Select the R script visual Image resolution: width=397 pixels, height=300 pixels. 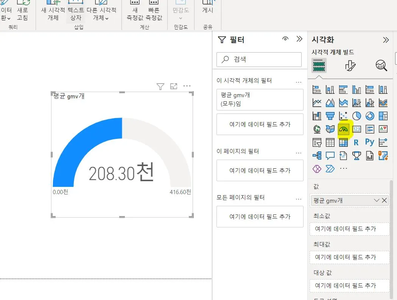click(x=357, y=143)
